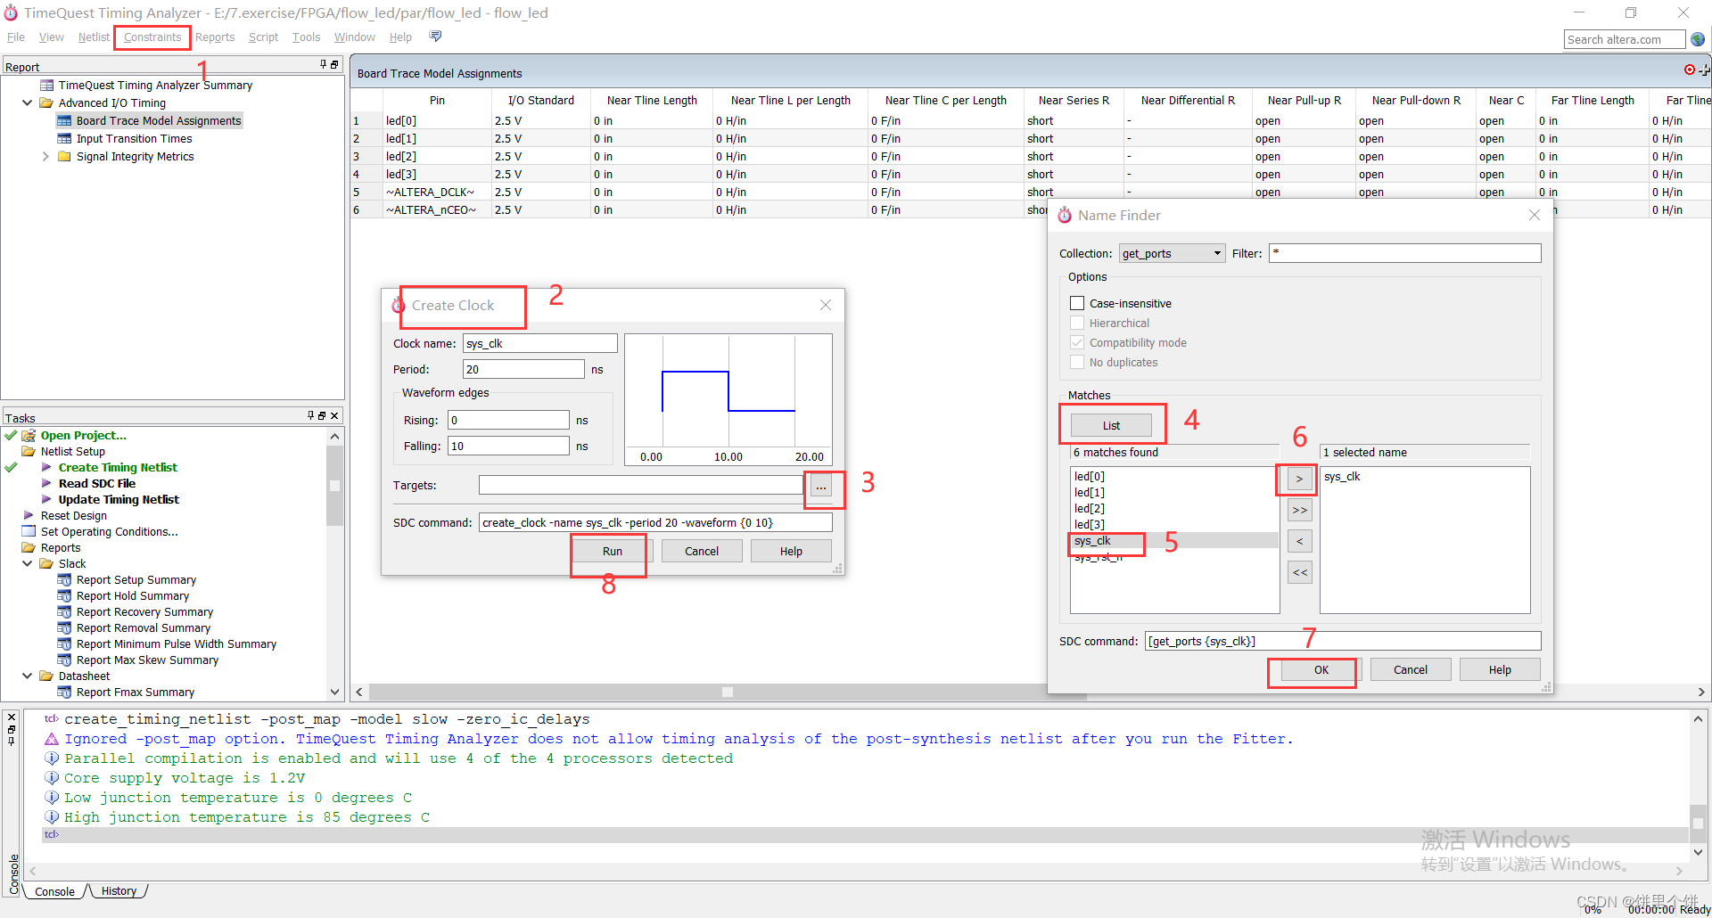Click the globe icon beside the search box
Screen dimensions: 1712x918
(x=1698, y=39)
